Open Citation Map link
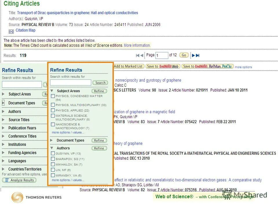 click(x=25, y=30)
